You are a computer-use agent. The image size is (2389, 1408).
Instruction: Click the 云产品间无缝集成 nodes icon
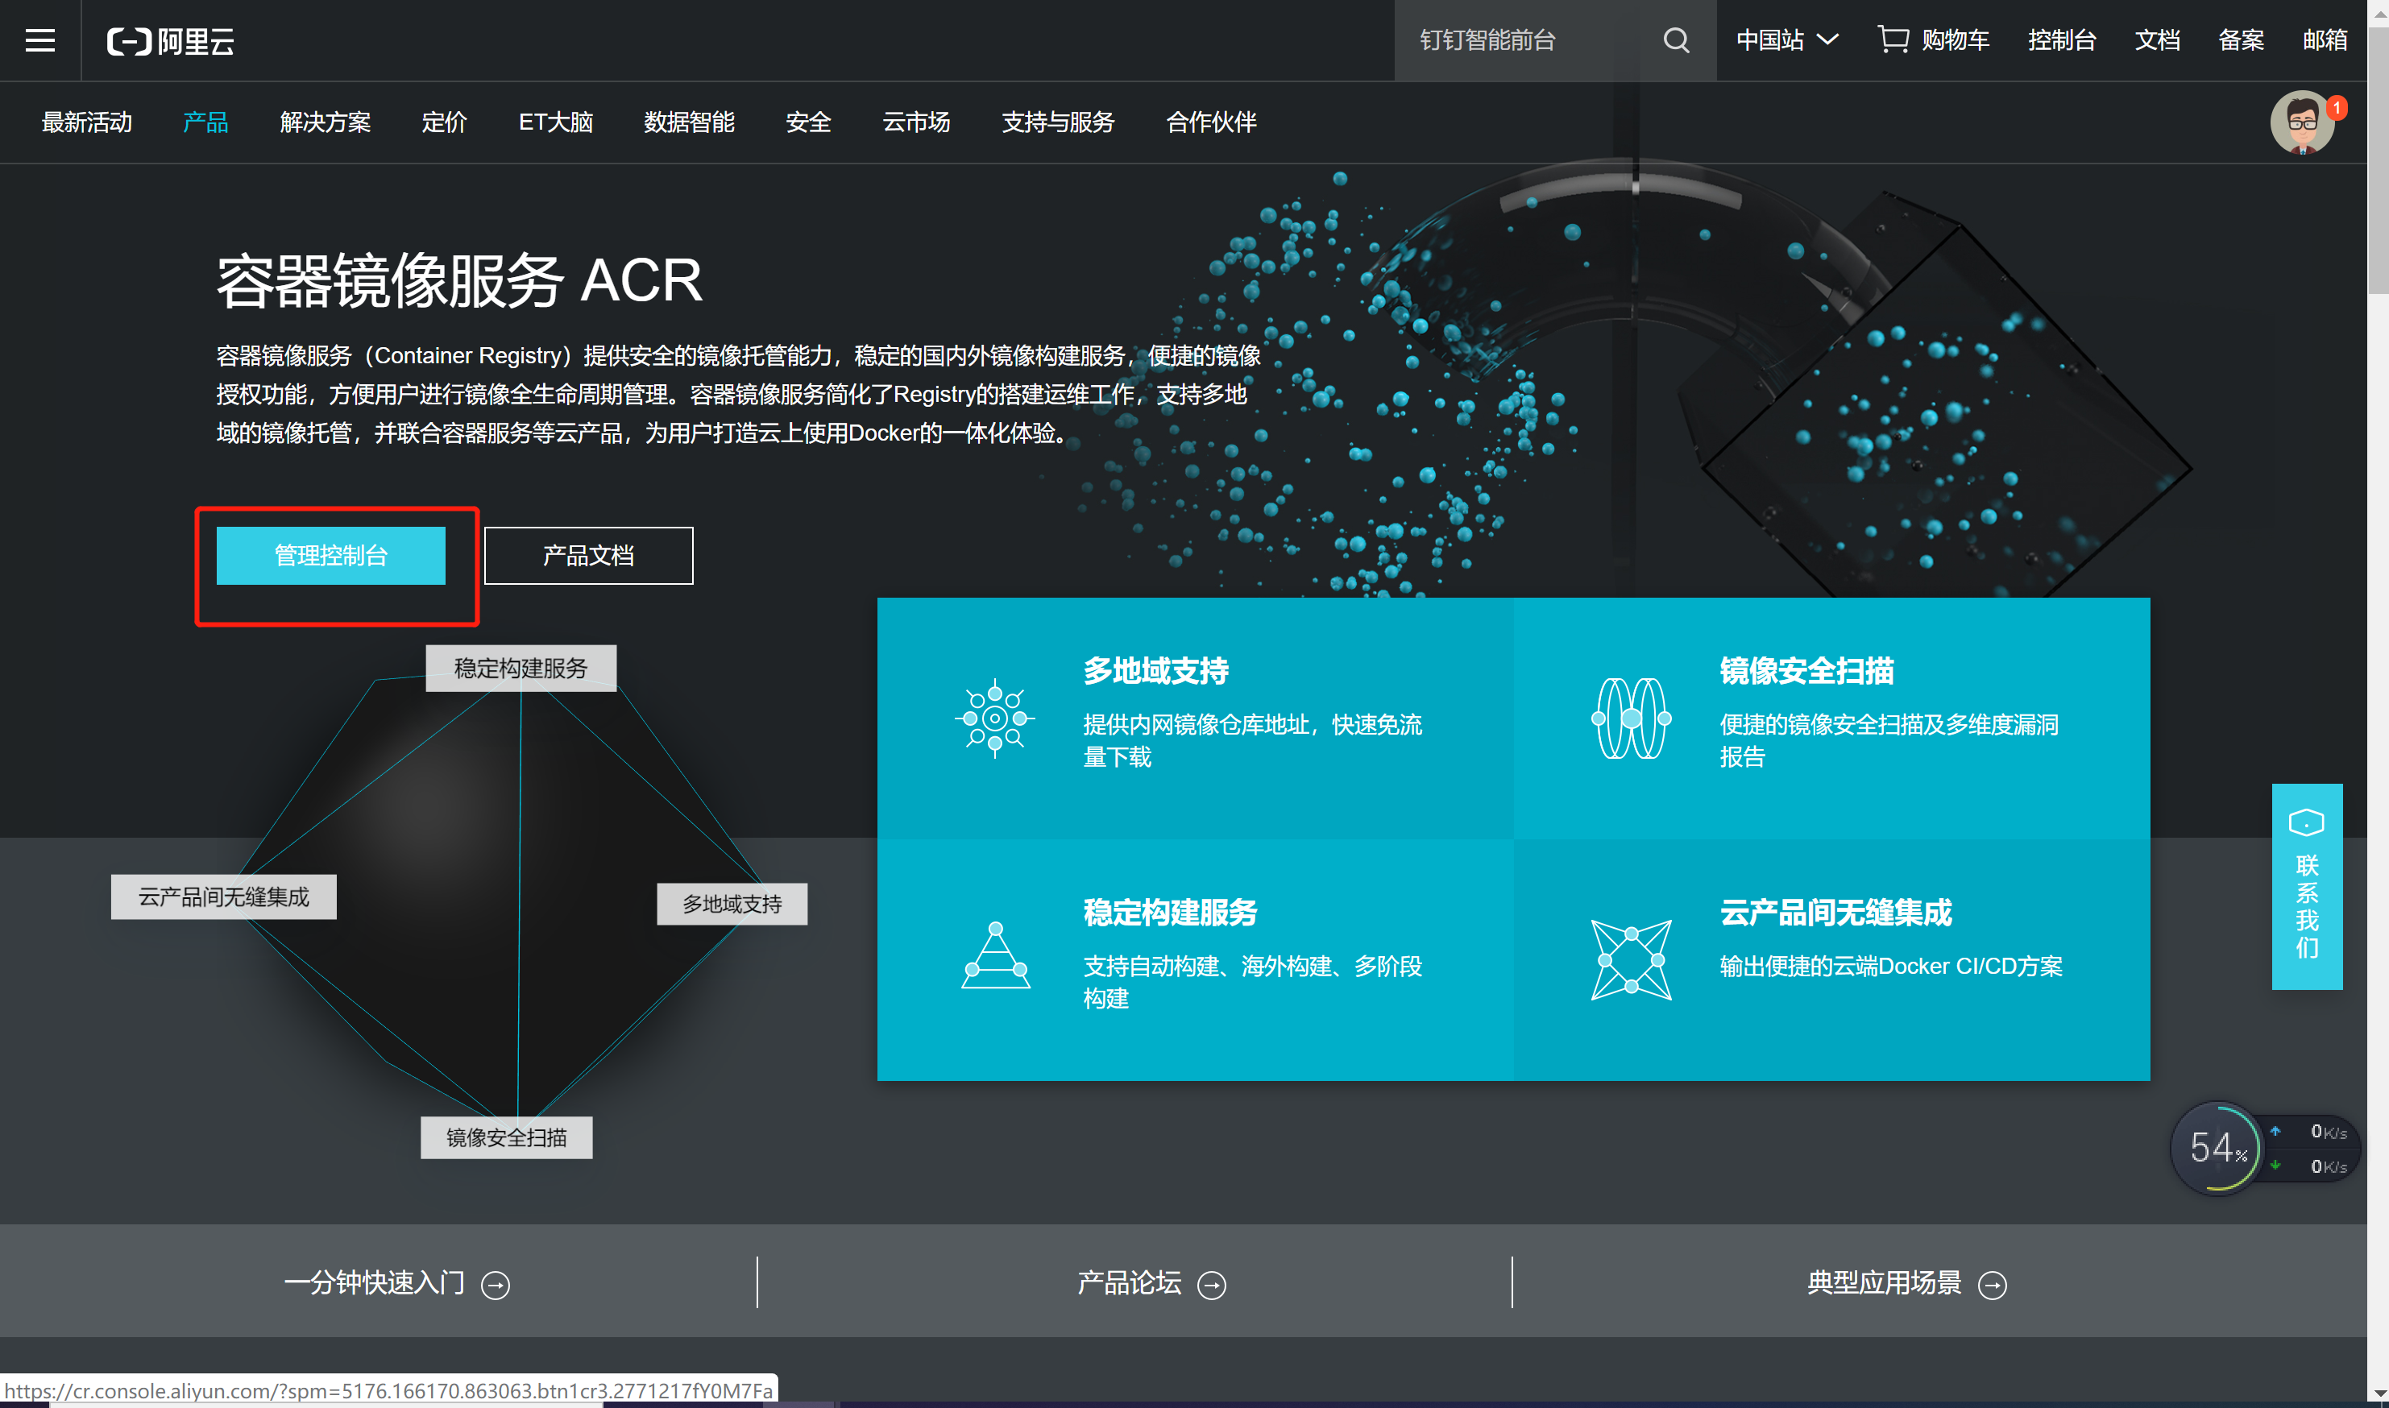pyautogui.click(x=1633, y=959)
